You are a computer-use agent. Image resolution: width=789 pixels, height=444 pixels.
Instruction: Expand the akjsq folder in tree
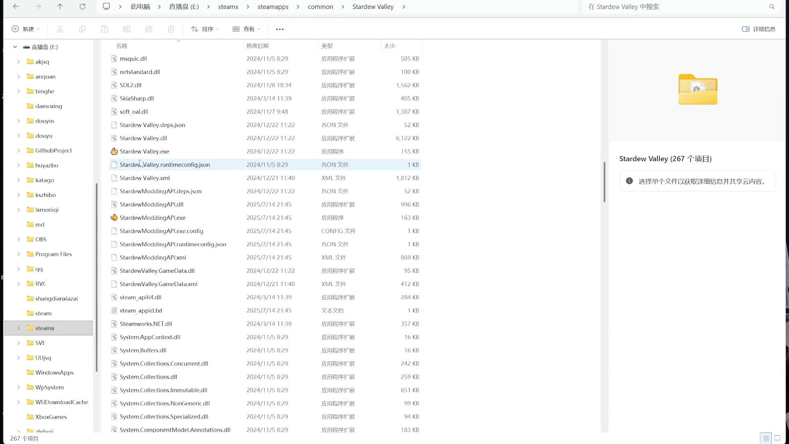[18, 62]
